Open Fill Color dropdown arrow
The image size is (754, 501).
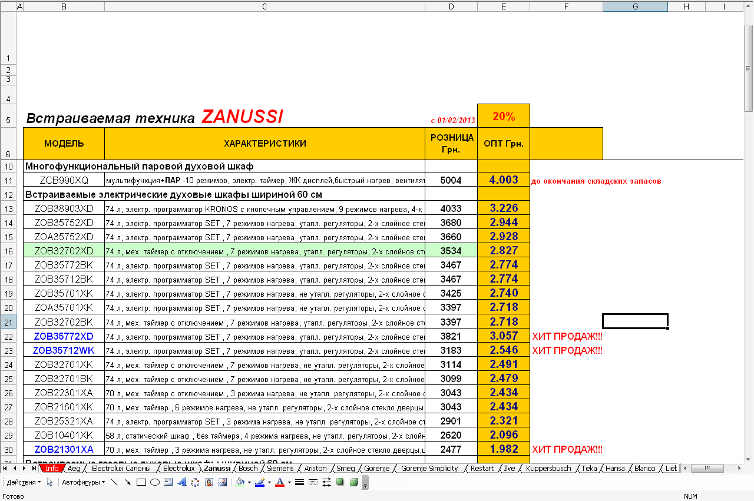249,482
